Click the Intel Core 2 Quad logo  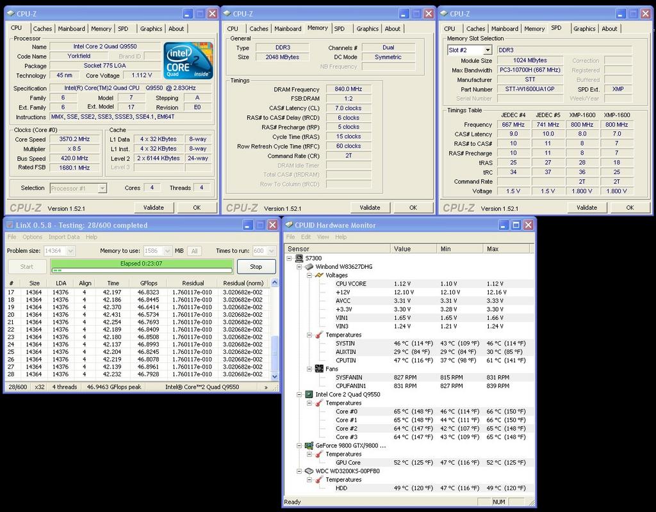(188, 60)
